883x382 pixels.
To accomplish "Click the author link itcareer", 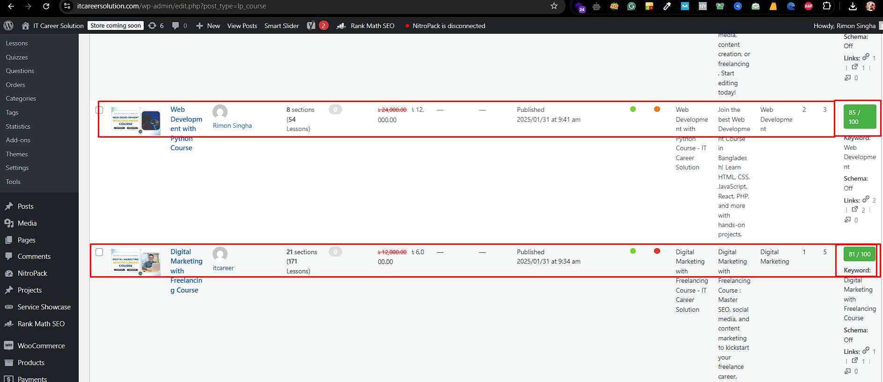I will coord(223,268).
